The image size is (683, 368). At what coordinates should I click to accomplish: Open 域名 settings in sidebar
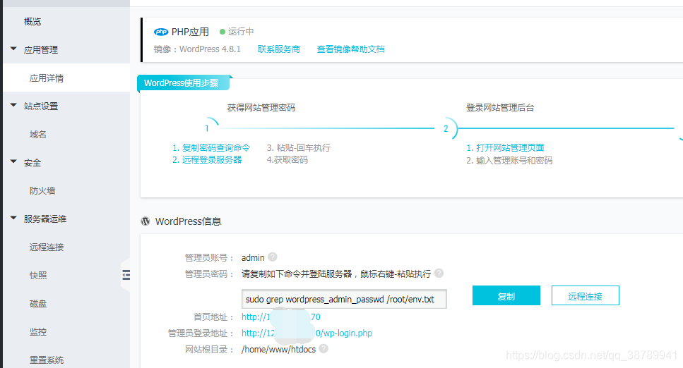(38, 135)
